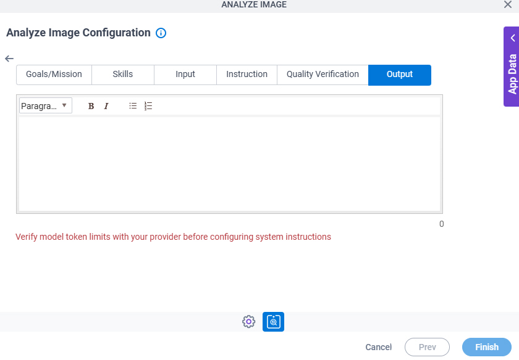Switch to the Goals/Mission tab

click(x=54, y=75)
